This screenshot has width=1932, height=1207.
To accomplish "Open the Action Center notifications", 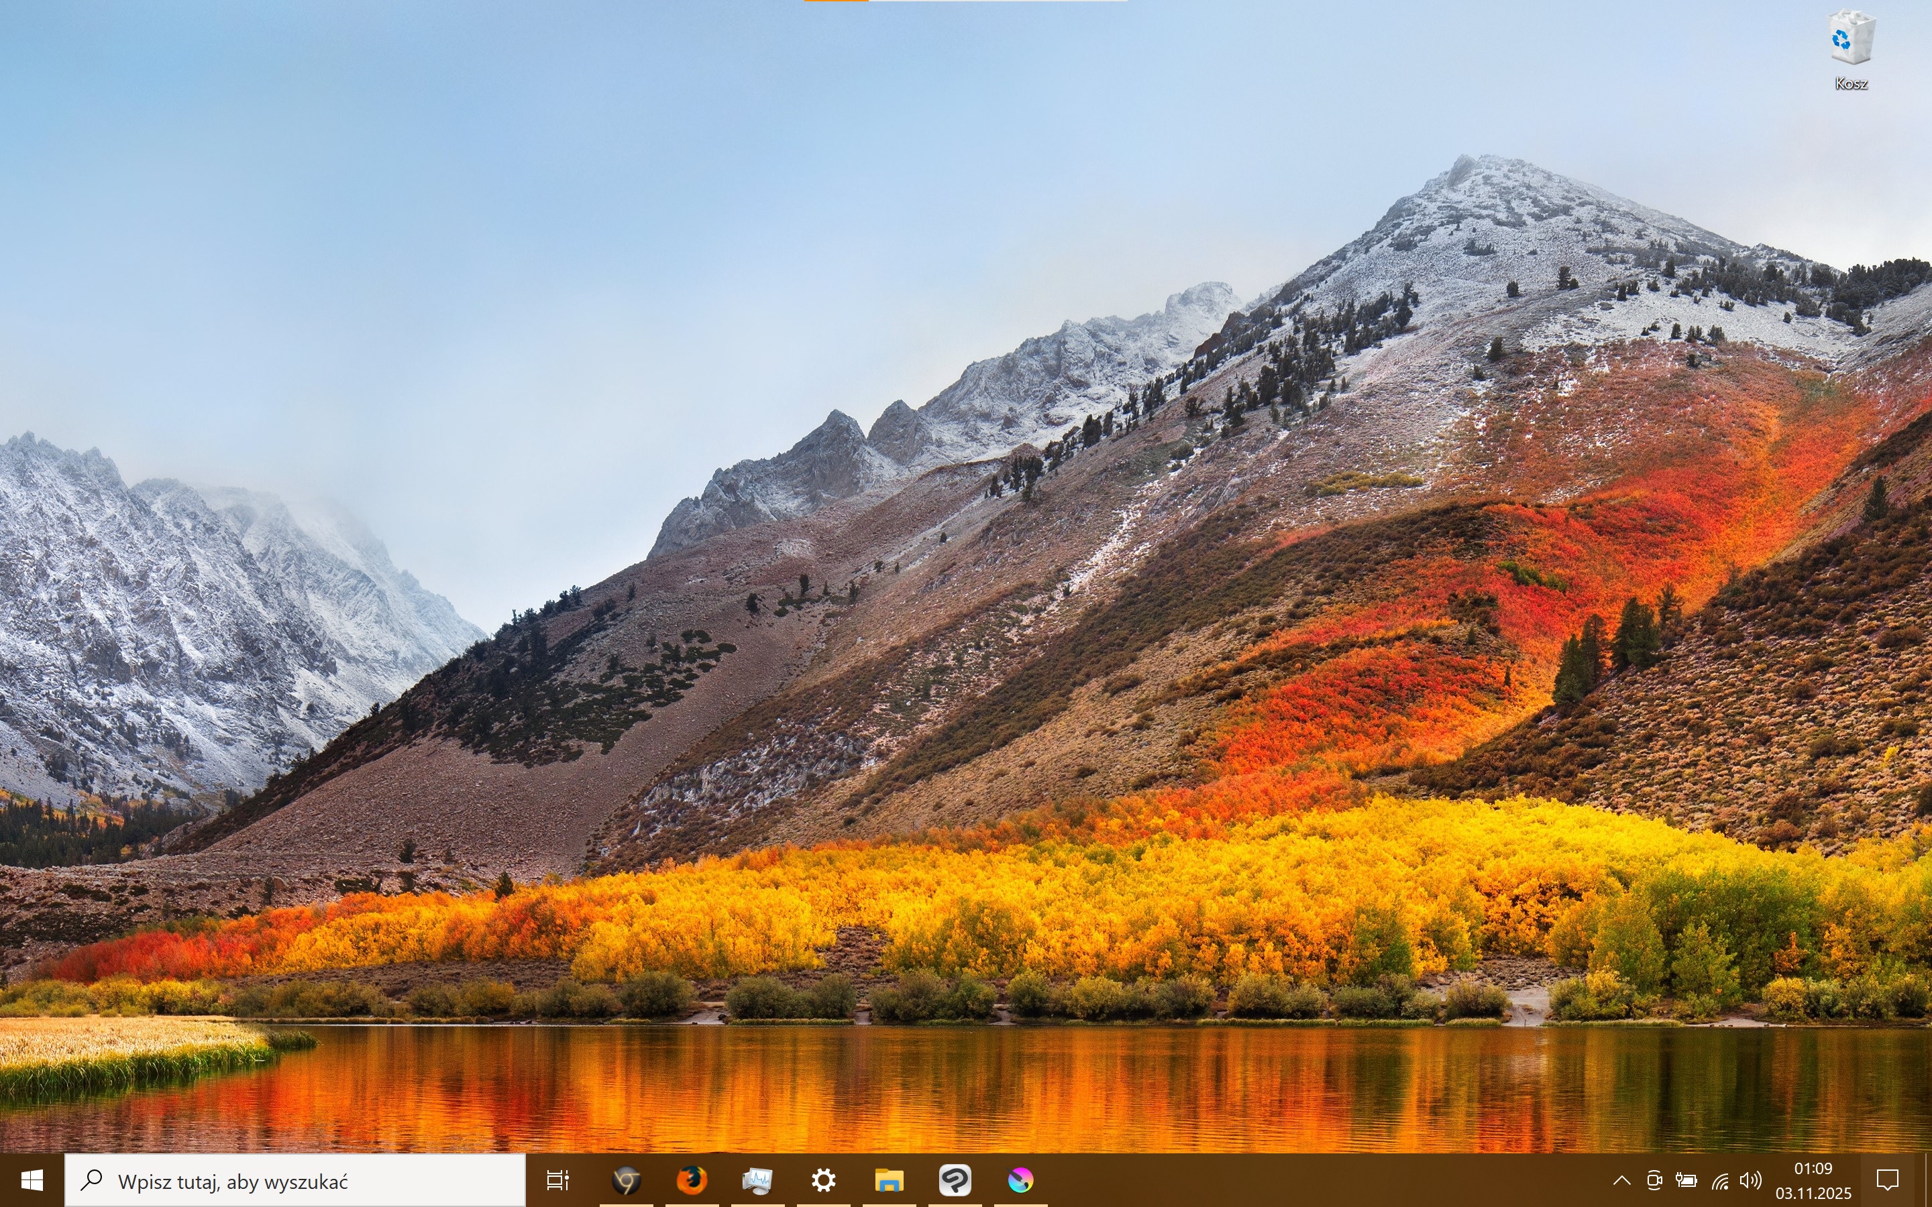I will coord(1887,1180).
